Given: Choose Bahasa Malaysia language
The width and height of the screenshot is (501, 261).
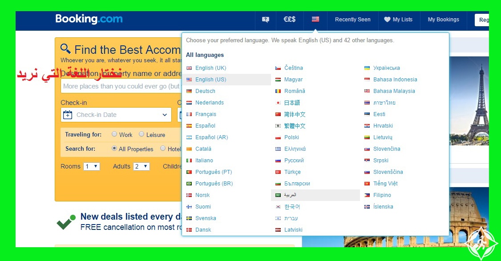Looking at the screenshot, I should pyautogui.click(x=394, y=91).
